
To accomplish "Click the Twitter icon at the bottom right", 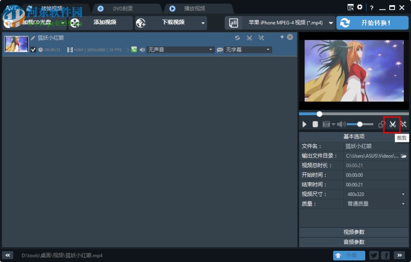I will tap(374, 255).
